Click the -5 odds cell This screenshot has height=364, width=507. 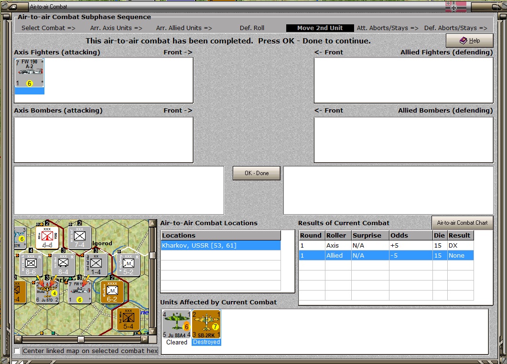(410, 255)
